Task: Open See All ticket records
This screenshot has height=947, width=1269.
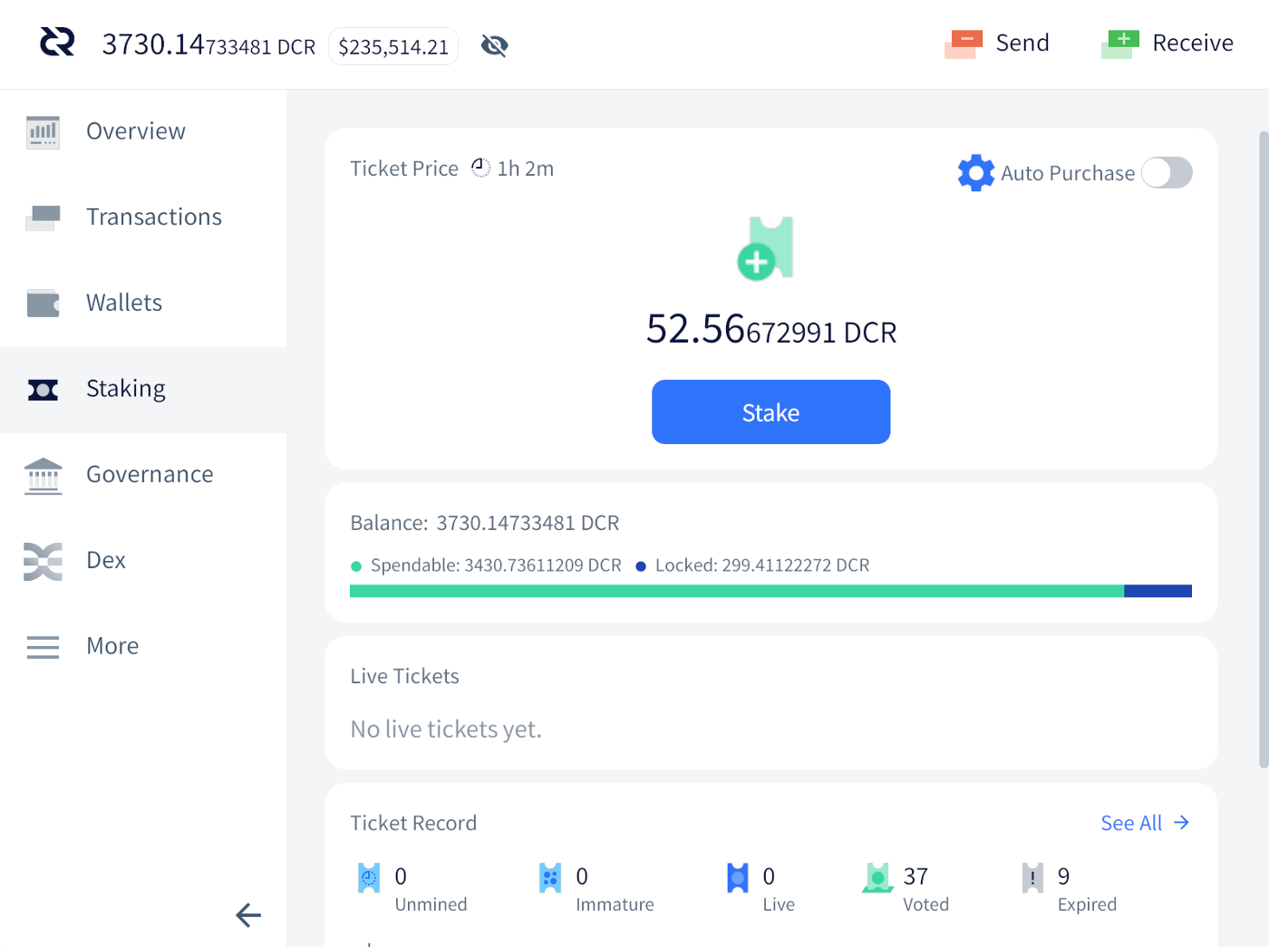Action: 1131,823
